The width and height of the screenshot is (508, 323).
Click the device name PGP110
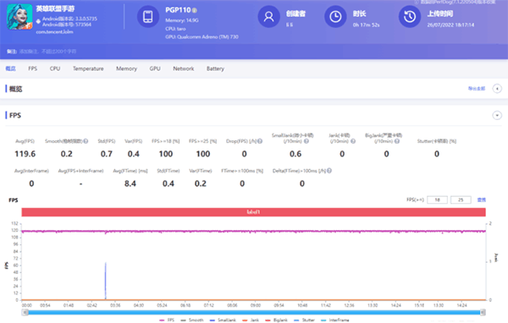pyautogui.click(x=178, y=10)
